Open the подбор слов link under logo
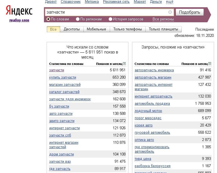 point(19,20)
